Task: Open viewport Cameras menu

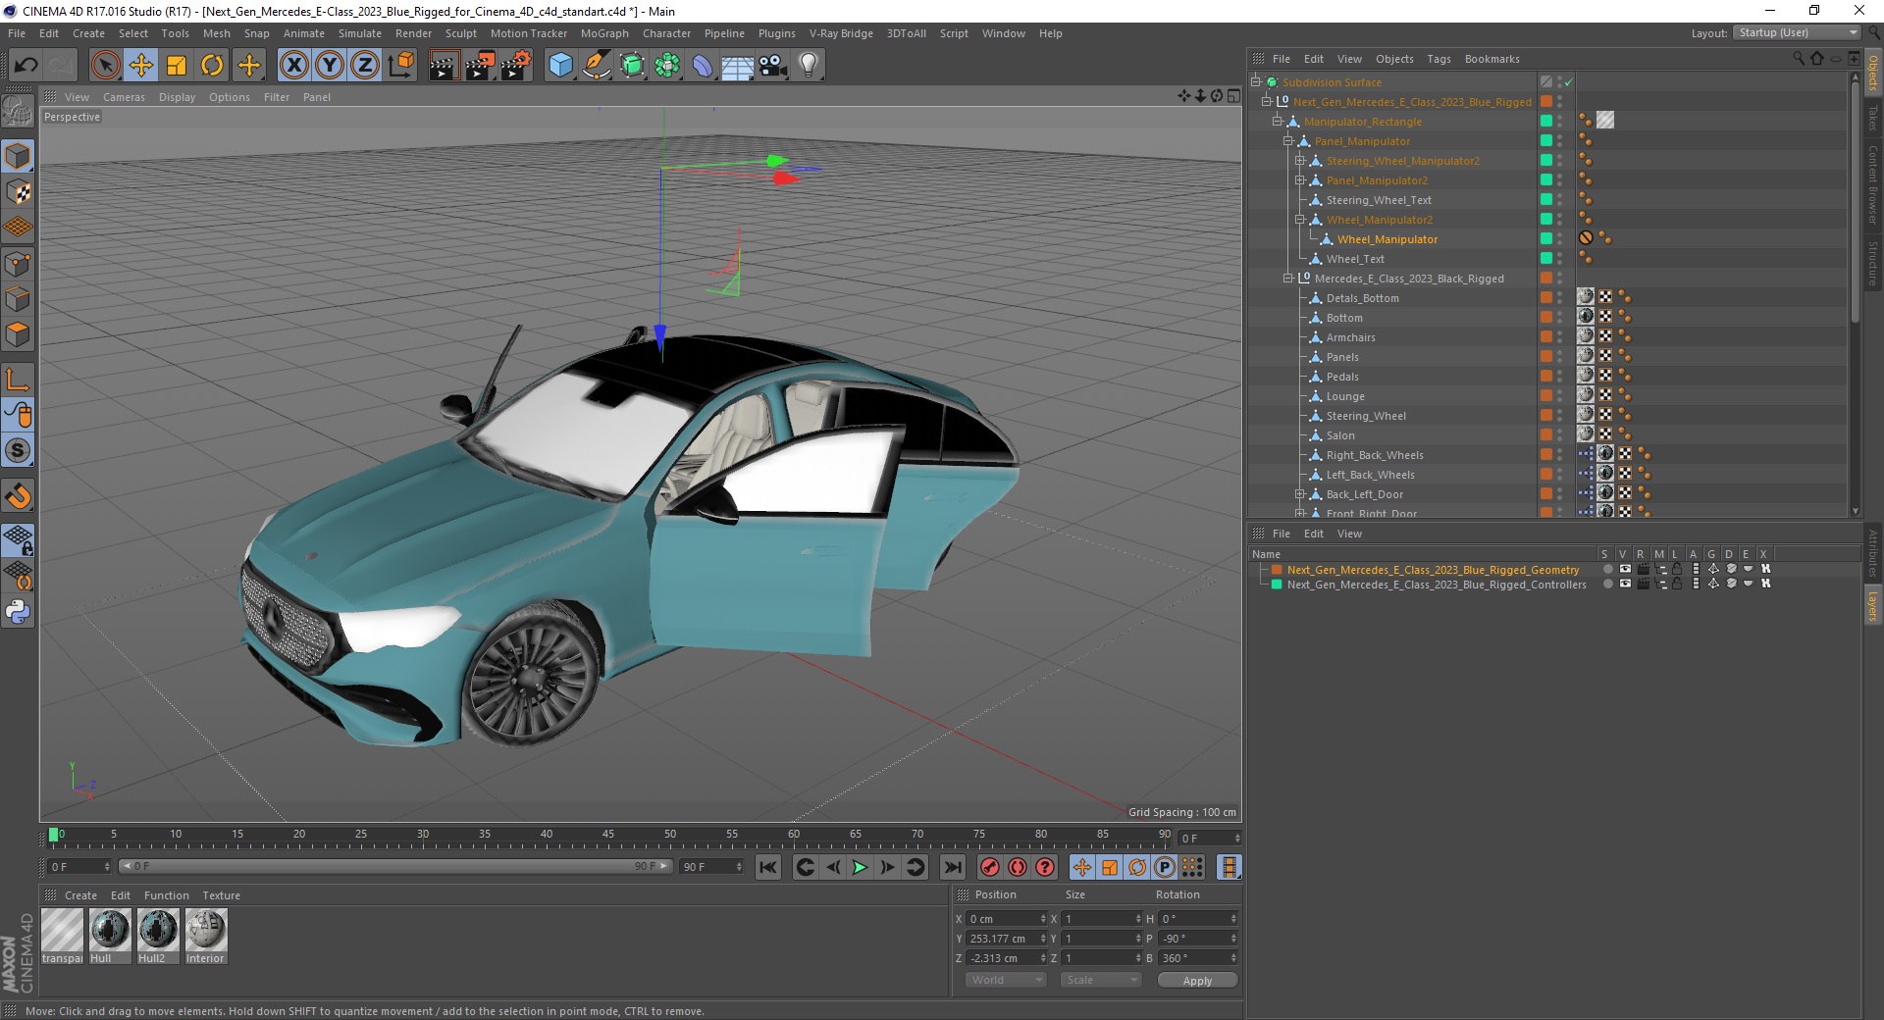Action: pyautogui.click(x=124, y=97)
